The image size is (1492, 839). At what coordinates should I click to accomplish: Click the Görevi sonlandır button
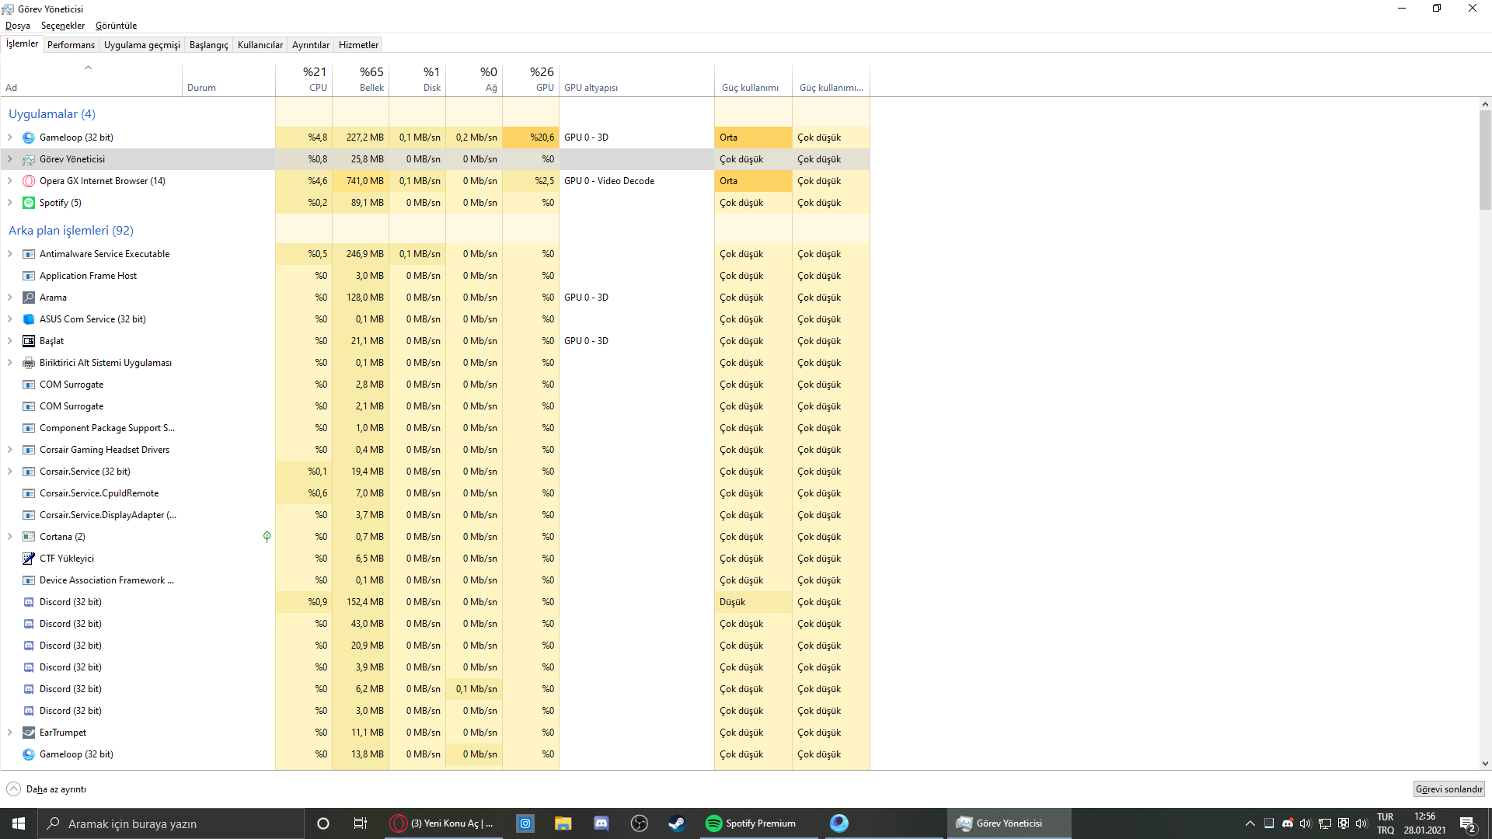(1448, 789)
